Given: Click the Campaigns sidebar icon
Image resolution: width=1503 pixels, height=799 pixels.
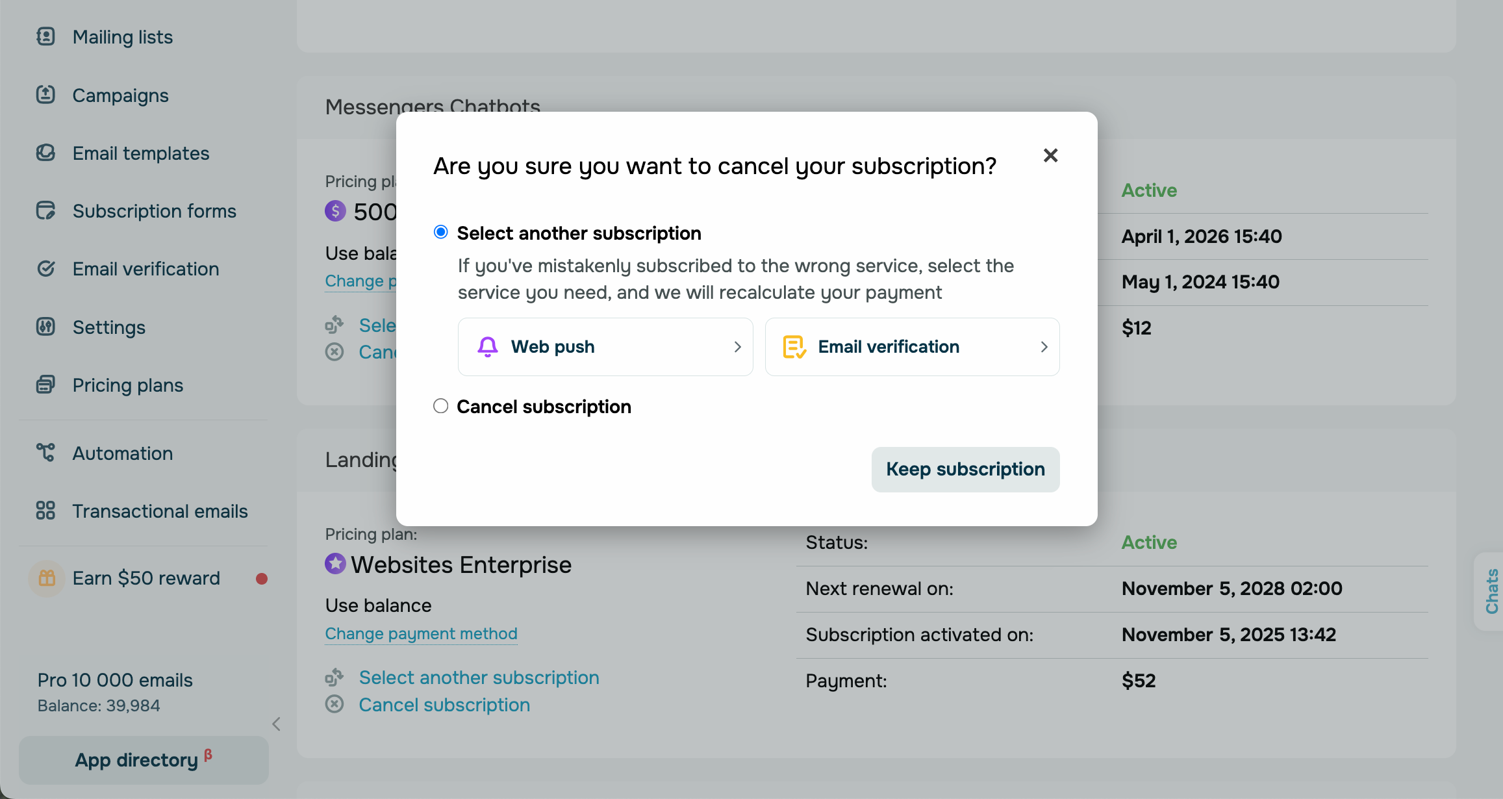Looking at the screenshot, I should coord(45,95).
